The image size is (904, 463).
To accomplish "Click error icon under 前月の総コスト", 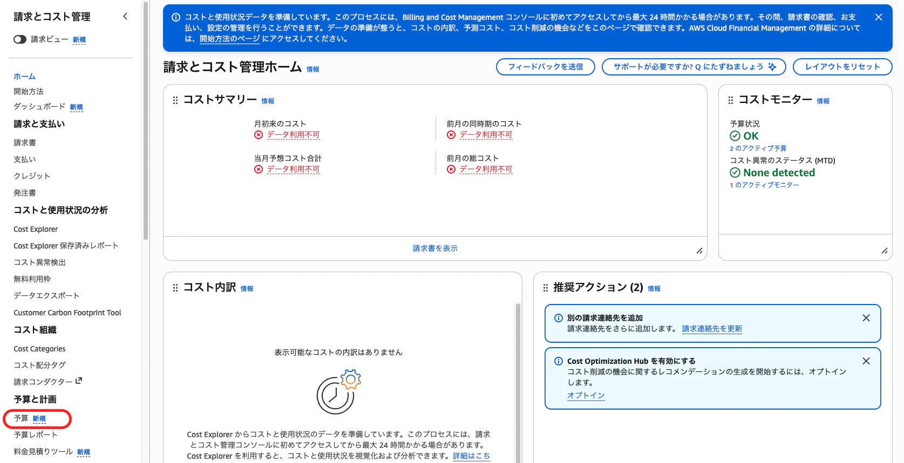I will (451, 169).
